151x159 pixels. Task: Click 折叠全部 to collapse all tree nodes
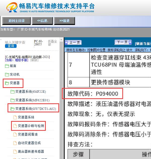click(x=52, y=43)
